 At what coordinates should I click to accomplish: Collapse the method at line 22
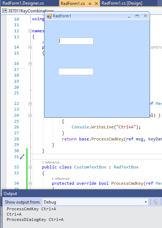[30, 104]
